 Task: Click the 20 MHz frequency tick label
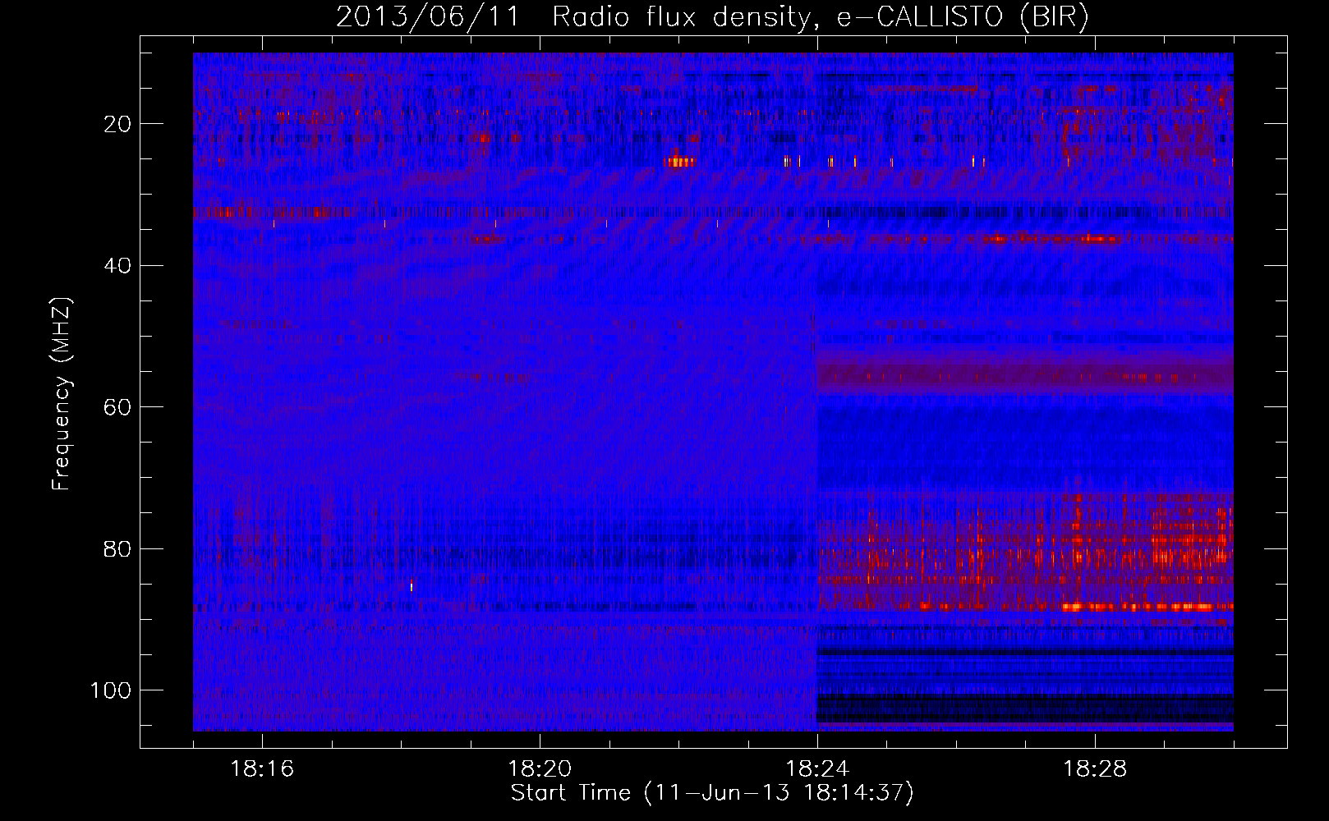[118, 124]
